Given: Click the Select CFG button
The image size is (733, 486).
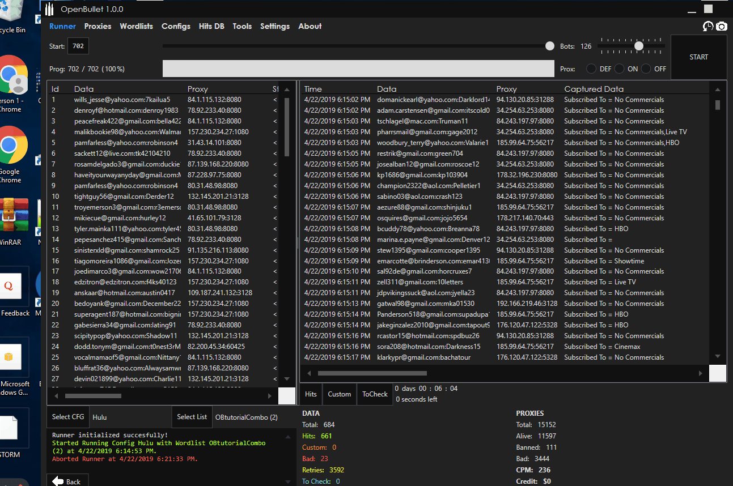Looking at the screenshot, I should (68, 417).
